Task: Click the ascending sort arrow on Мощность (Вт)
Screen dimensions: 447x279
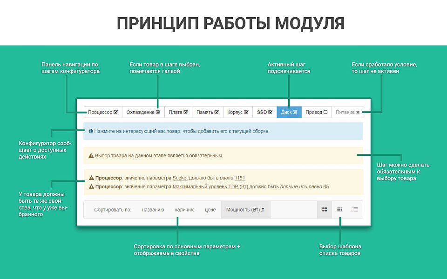Action: pyautogui.click(x=262, y=209)
